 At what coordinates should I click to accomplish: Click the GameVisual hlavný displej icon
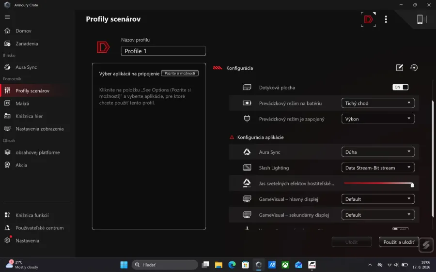(x=247, y=199)
